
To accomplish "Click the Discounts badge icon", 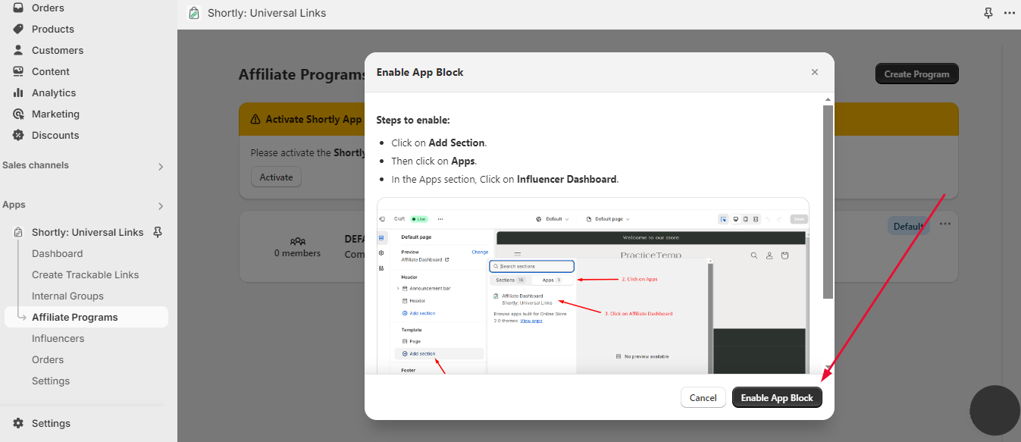I will [x=18, y=135].
